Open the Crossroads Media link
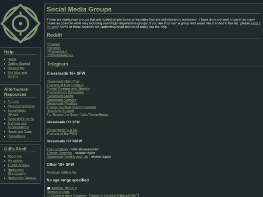263x197 pixels. click(x=60, y=96)
